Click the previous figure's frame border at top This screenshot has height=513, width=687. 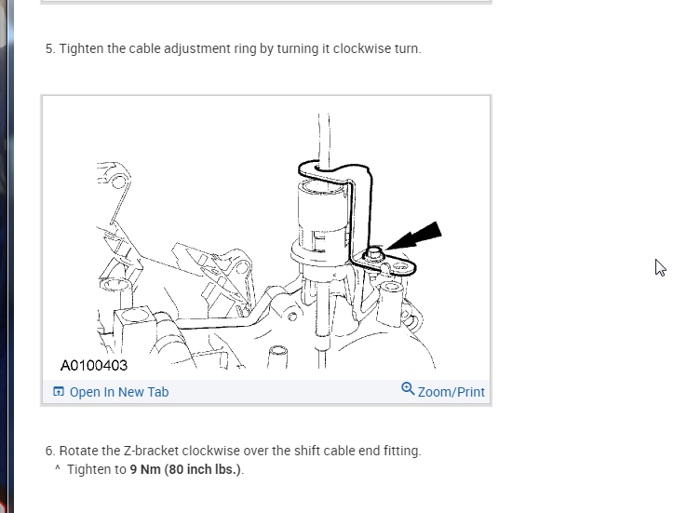[x=266, y=2]
